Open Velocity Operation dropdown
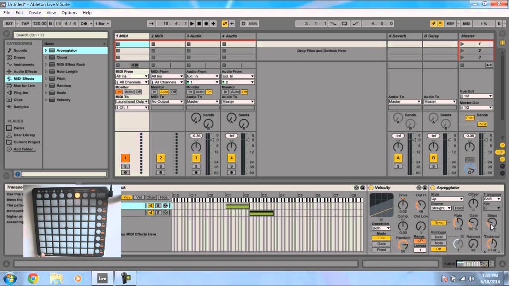The width and height of the screenshot is (509, 286). [x=381, y=228]
